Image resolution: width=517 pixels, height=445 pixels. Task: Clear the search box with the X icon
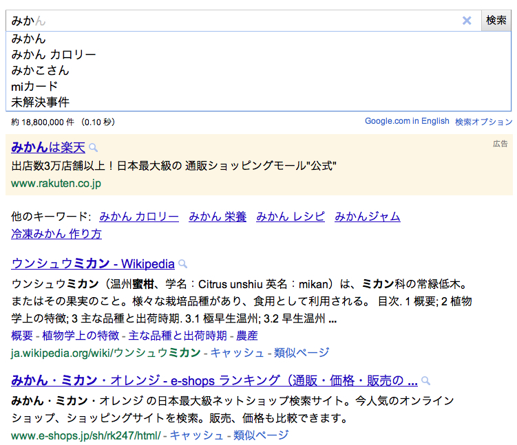click(467, 21)
